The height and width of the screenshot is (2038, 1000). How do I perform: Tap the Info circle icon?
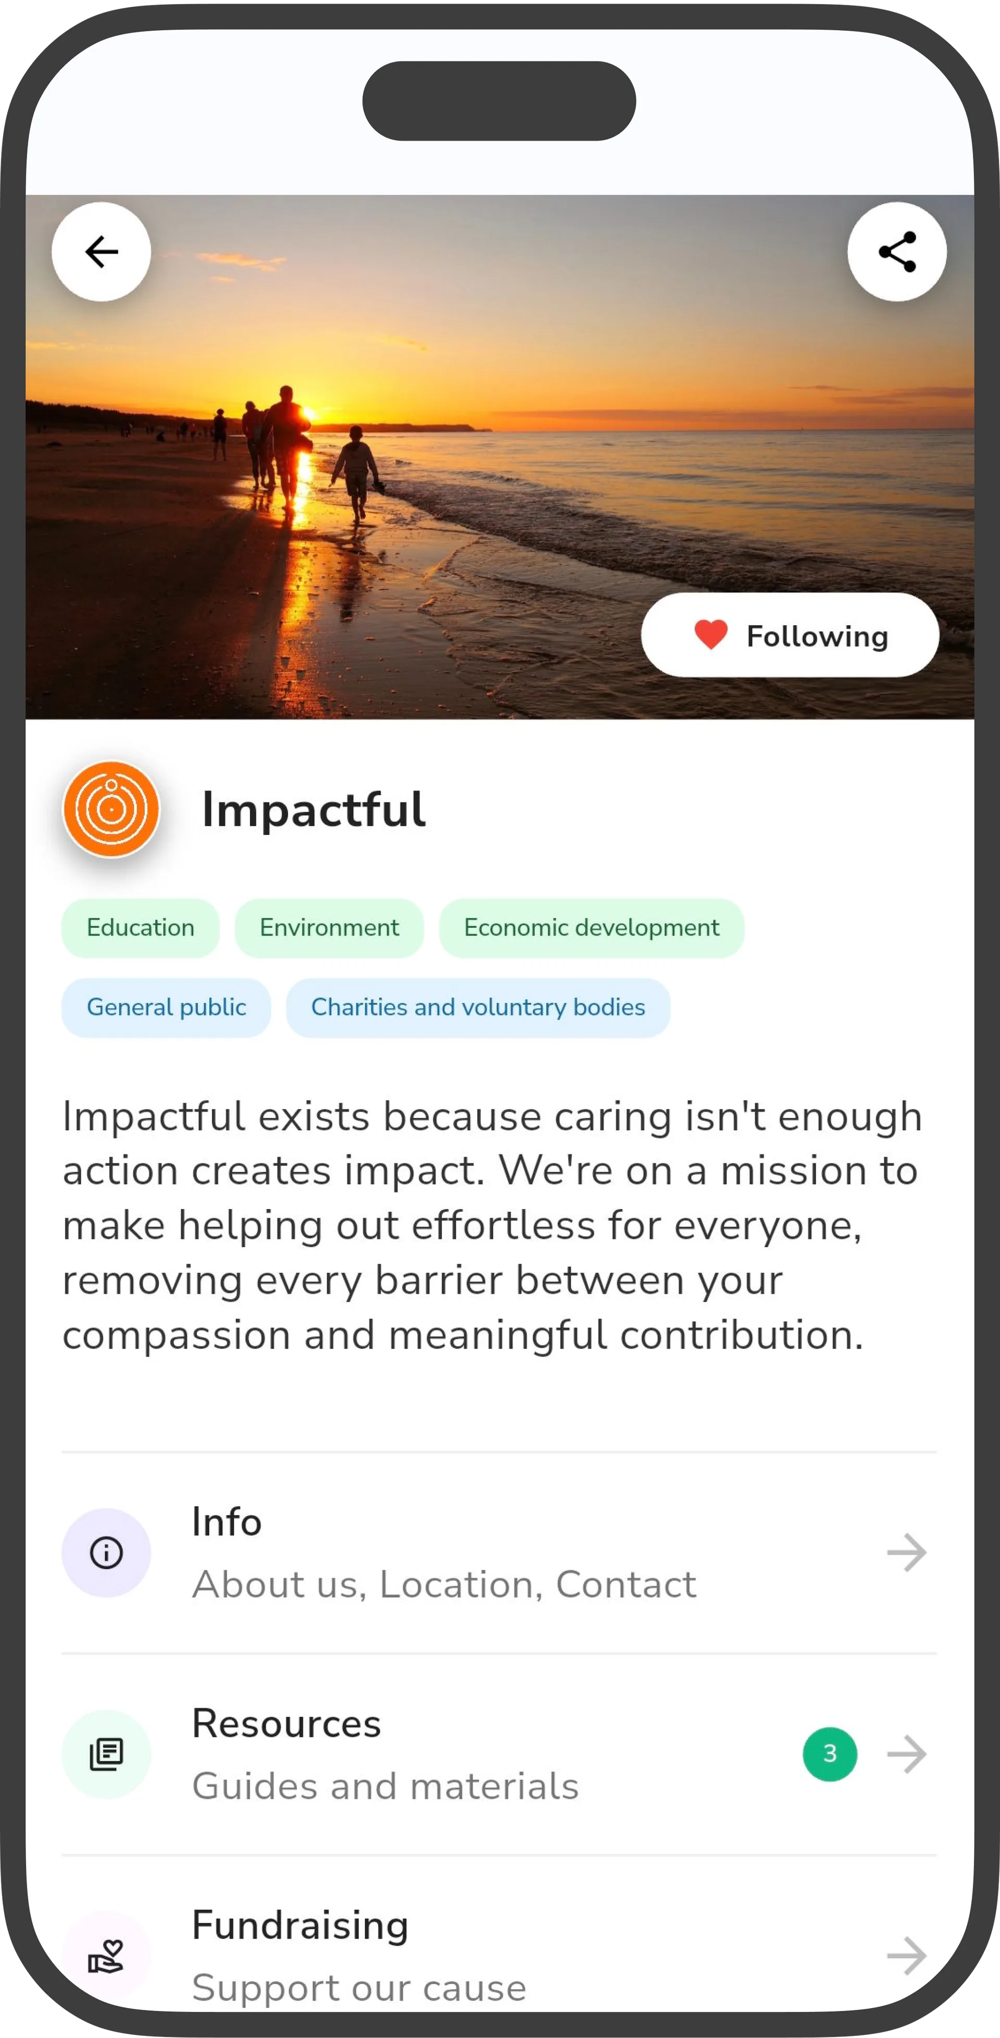pos(106,1552)
